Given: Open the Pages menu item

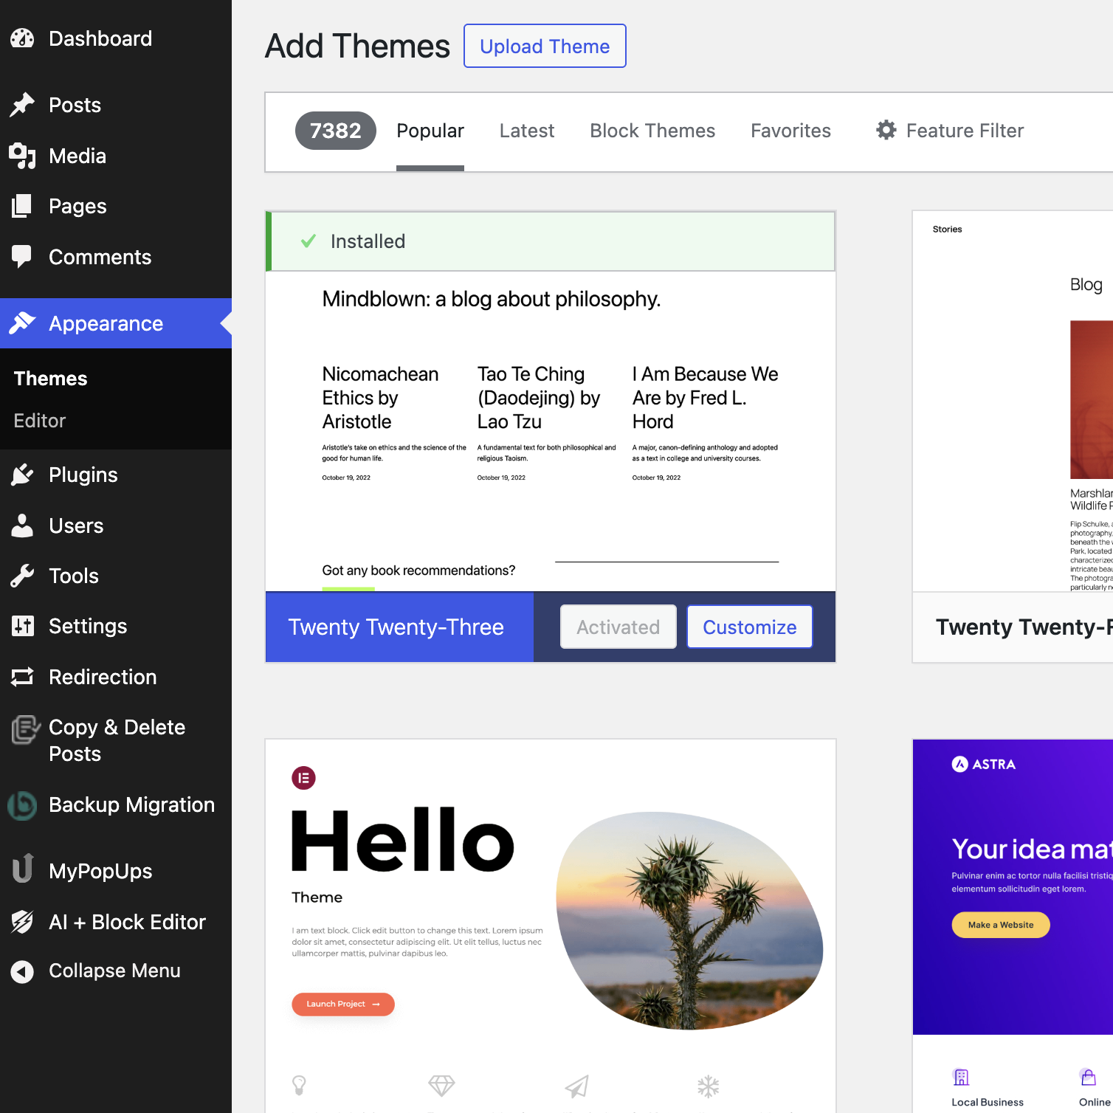Looking at the screenshot, I should coord(116,206).
